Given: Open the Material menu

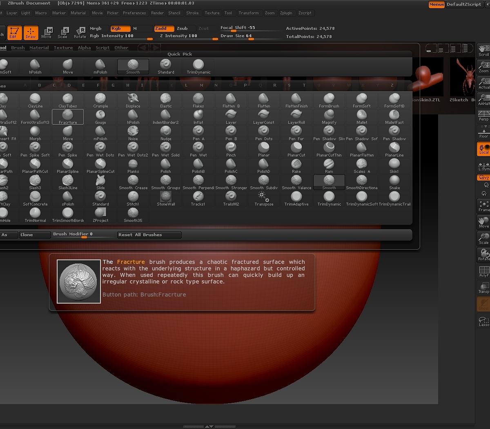Looking at the screenshot, I should 78,13.
